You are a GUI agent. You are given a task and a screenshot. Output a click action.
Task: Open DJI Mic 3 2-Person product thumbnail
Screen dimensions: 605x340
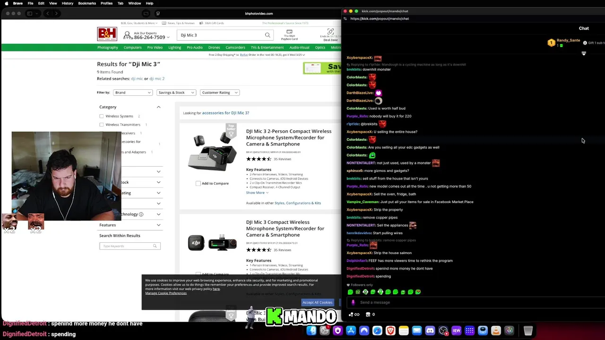(212, 151)
